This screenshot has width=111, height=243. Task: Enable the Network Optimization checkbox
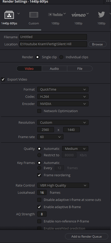pos(39,111)
